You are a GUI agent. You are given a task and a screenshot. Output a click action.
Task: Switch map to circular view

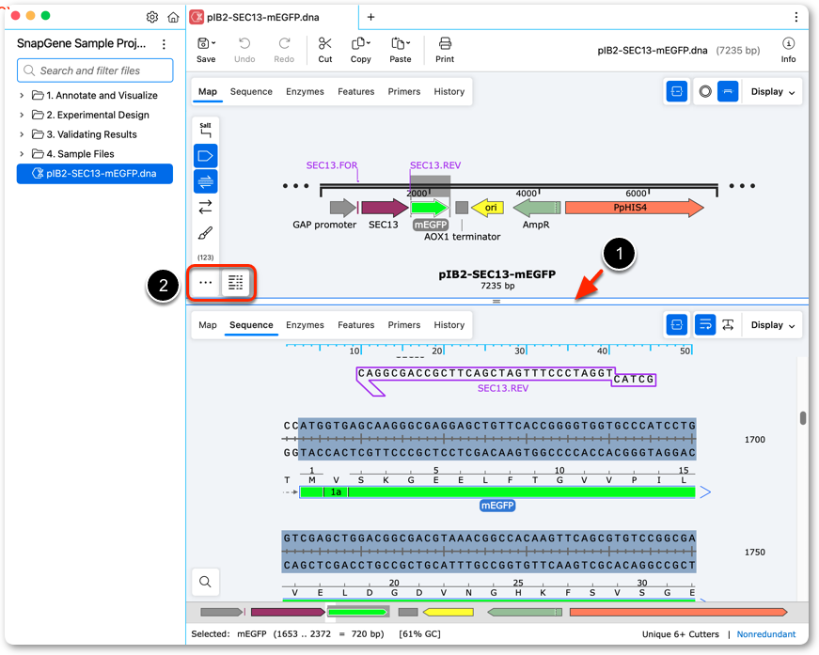tap(705, 92)
